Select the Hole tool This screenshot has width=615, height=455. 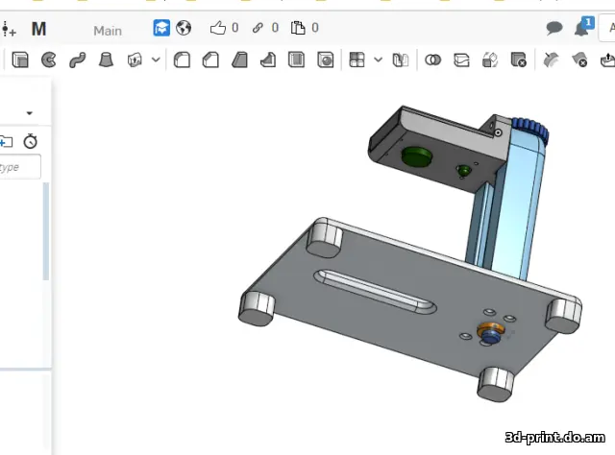(325, 60)
